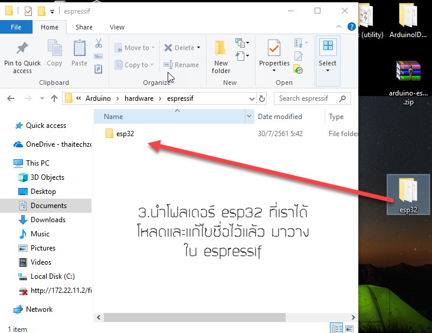Select the ArduinoID... folder on the desktop
Viewport: 432px width, 333px height.
point(408,21)
